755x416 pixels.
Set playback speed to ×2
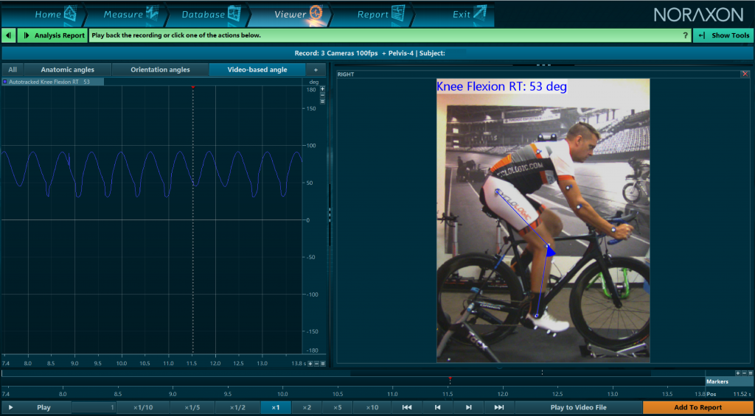point(307,407)
